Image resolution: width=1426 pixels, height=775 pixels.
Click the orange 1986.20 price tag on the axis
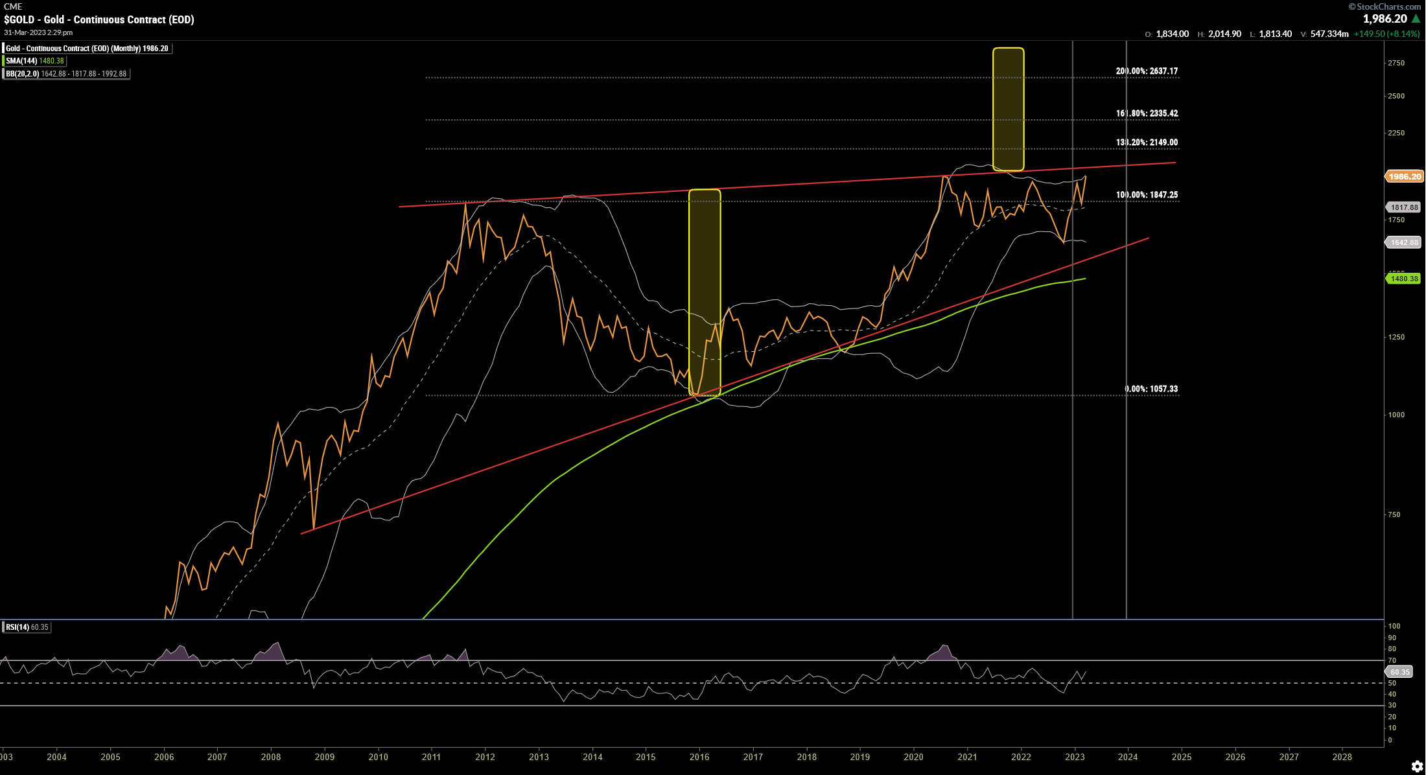click(x=1404, y=176)
